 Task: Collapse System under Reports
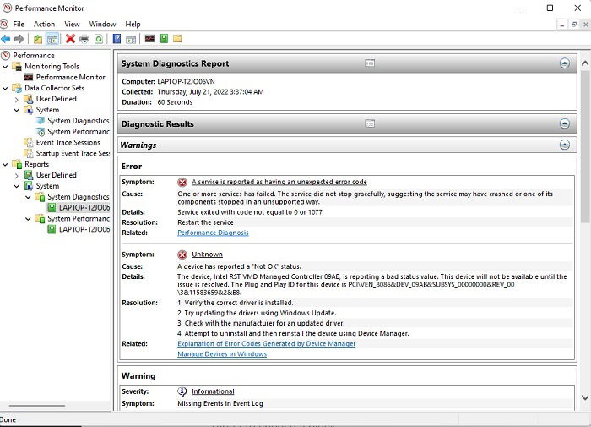coord(17,186)
